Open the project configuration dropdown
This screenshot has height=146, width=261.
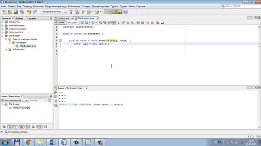[x=54, y=12]
